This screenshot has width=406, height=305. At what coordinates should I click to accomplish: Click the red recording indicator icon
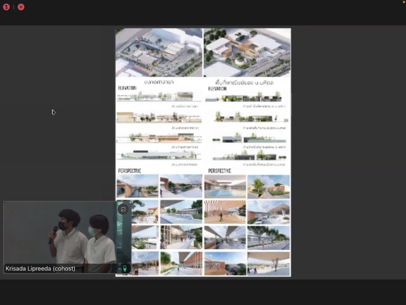click(x=21, y=7)
